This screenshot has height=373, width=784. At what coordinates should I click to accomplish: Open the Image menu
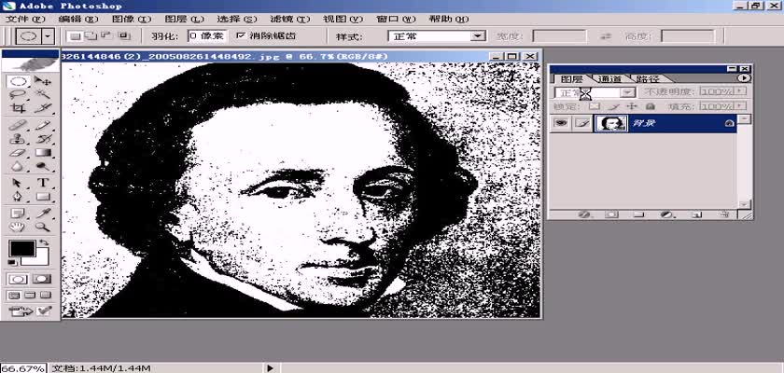click(132, 19)
